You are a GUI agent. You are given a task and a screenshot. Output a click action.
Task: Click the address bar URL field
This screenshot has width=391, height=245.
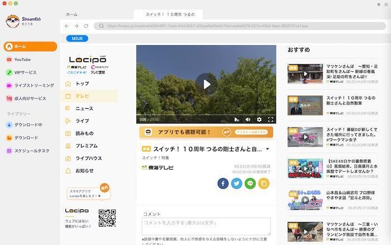pyautogui.click(x=240, y=26)
